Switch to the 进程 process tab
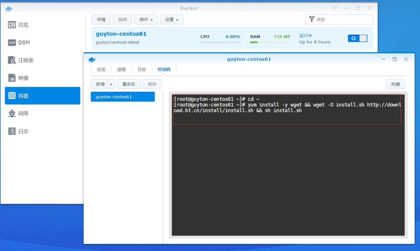This screenshot has width=420, height=251. coord(121,69)
